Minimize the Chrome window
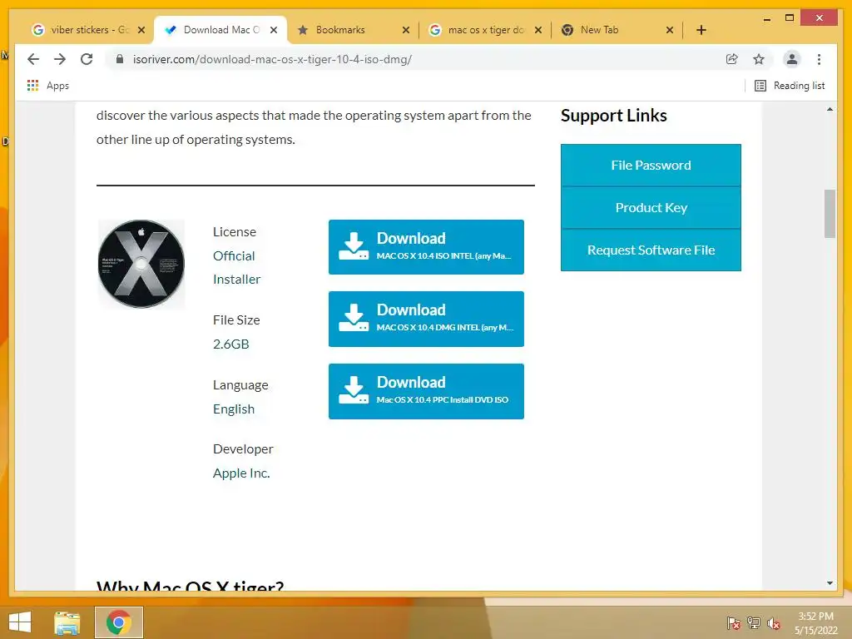Image resolution: width=852 pixels, height=639 pixels. 766,18
